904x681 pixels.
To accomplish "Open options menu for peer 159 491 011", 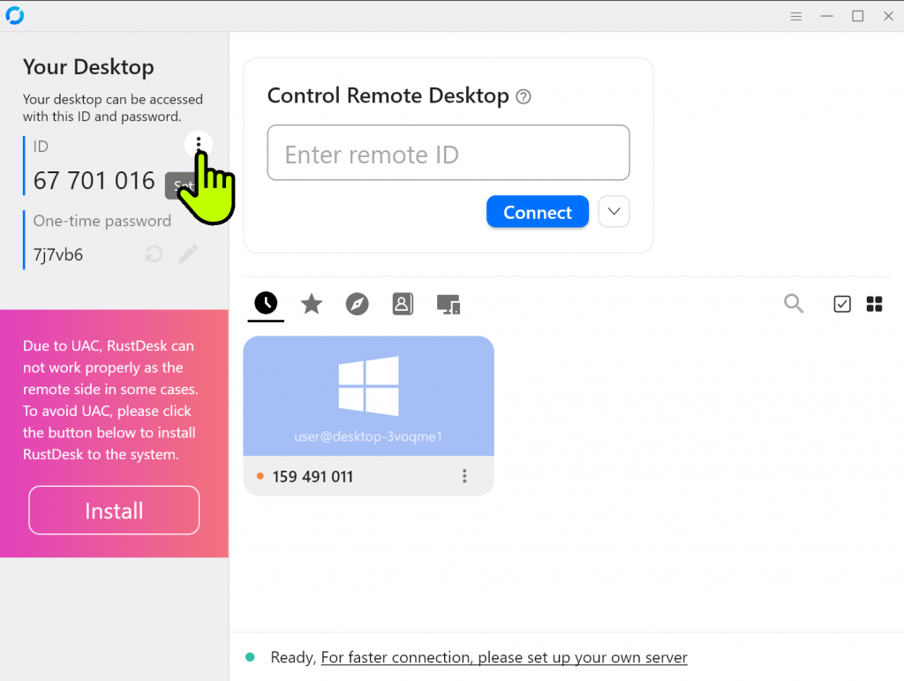I will [464, 476].
